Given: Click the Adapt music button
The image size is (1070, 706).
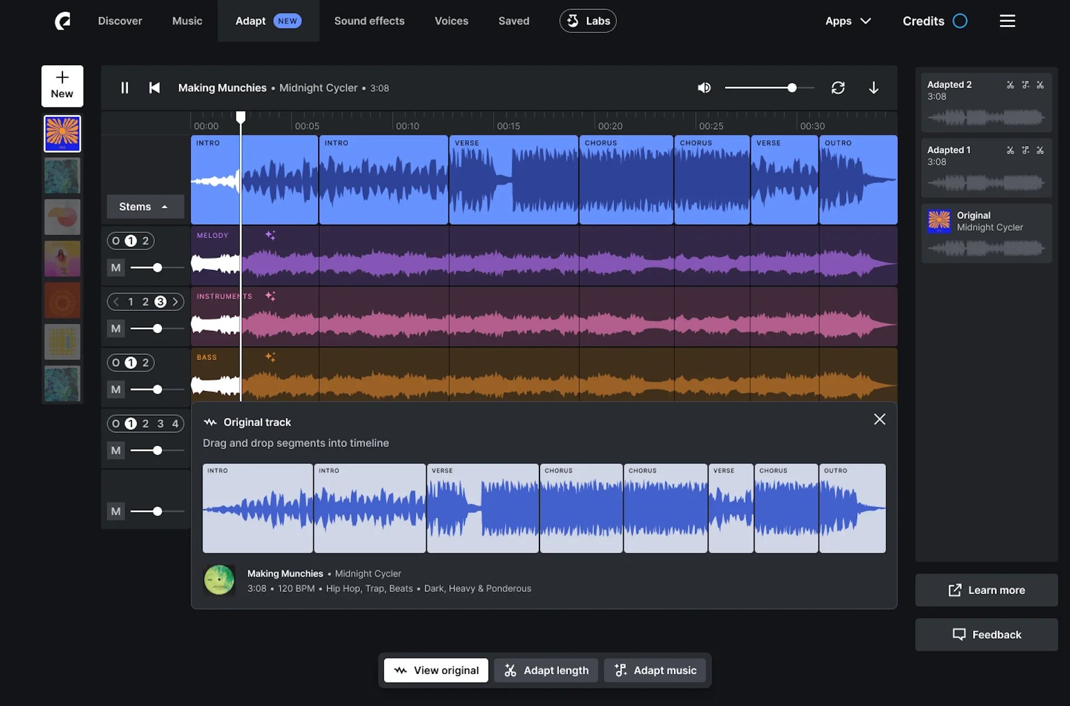Looking at the screenshot, I should pyautogui.click(x=655, y=670).
